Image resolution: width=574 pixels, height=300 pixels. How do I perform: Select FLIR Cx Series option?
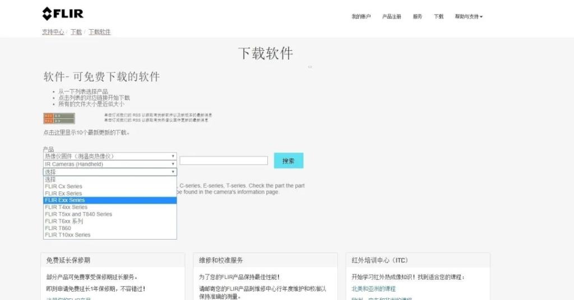coord(110,186)
